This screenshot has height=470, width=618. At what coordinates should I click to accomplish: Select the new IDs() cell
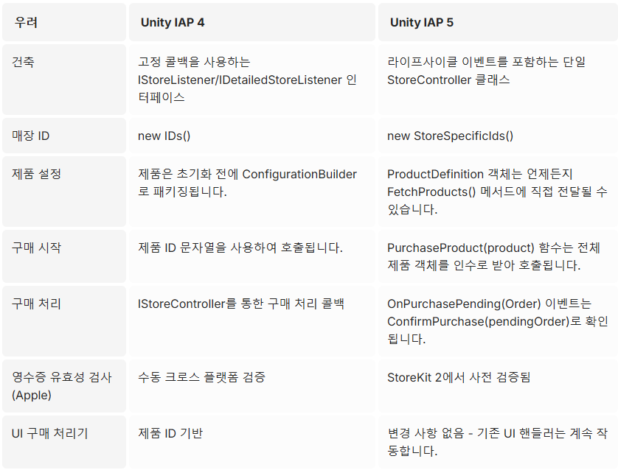tap(252, 136)
